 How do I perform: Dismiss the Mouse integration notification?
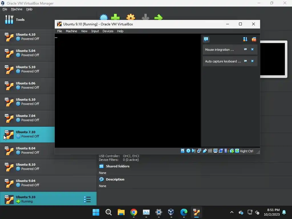point(252,49)
